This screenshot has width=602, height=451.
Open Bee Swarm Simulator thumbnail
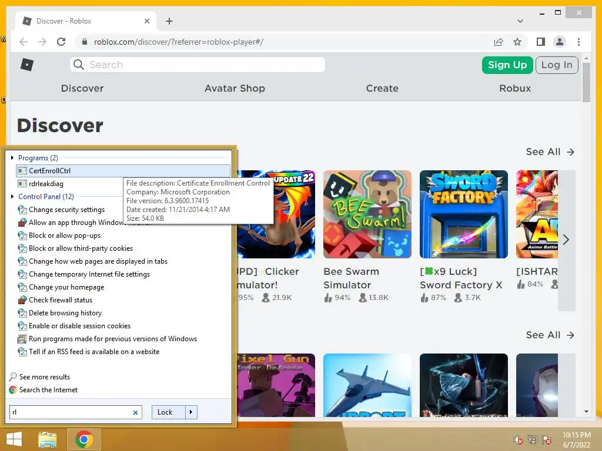[367, 214]
